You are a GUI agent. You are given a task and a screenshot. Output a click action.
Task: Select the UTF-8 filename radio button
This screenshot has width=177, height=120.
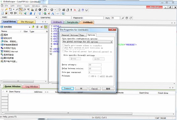click(x=89, y=76)
